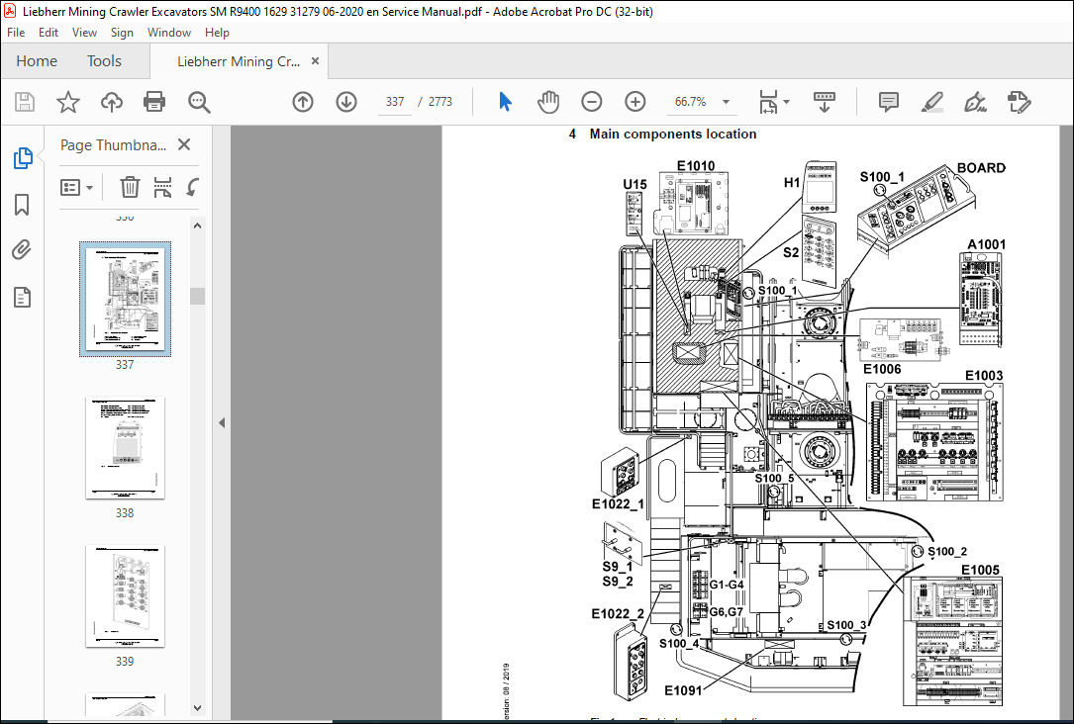Switch to the Tools tab

pos(104,61)
